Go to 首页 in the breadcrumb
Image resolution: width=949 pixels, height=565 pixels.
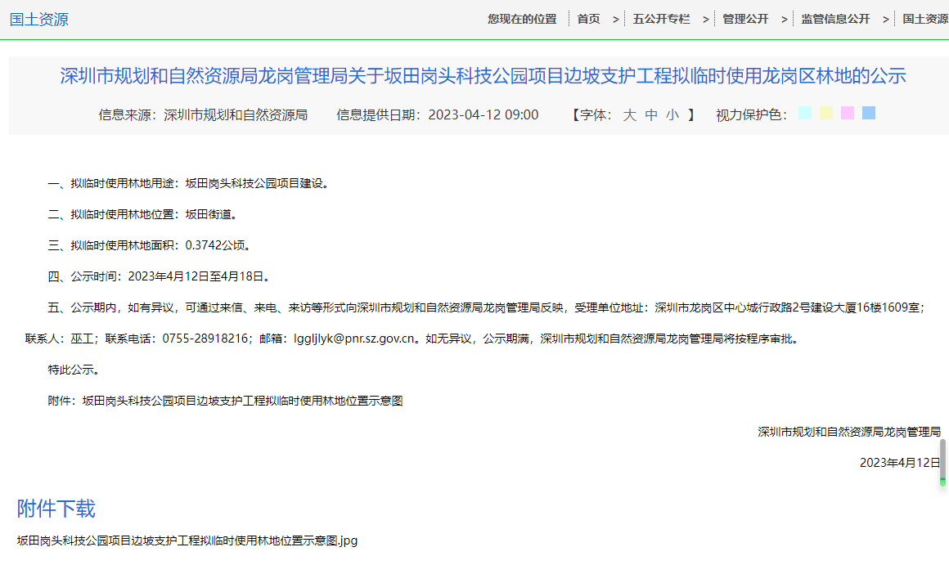[588, 19]
